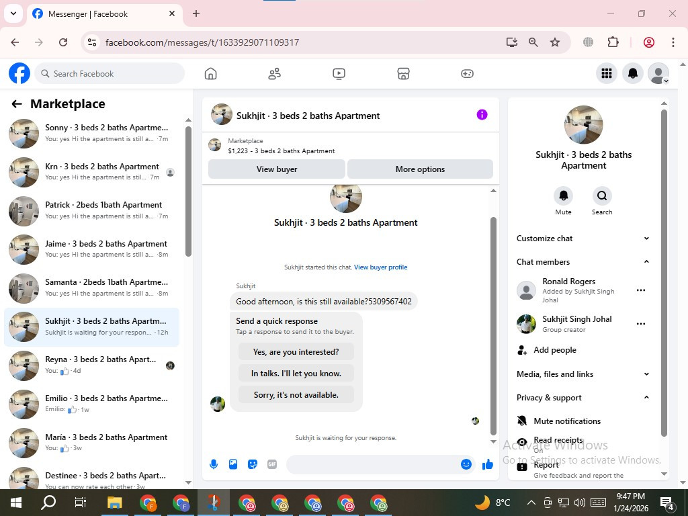This screenshot has height=516, width=688.
Task: Open the GIF picker icon
Action: pos(272,464)
